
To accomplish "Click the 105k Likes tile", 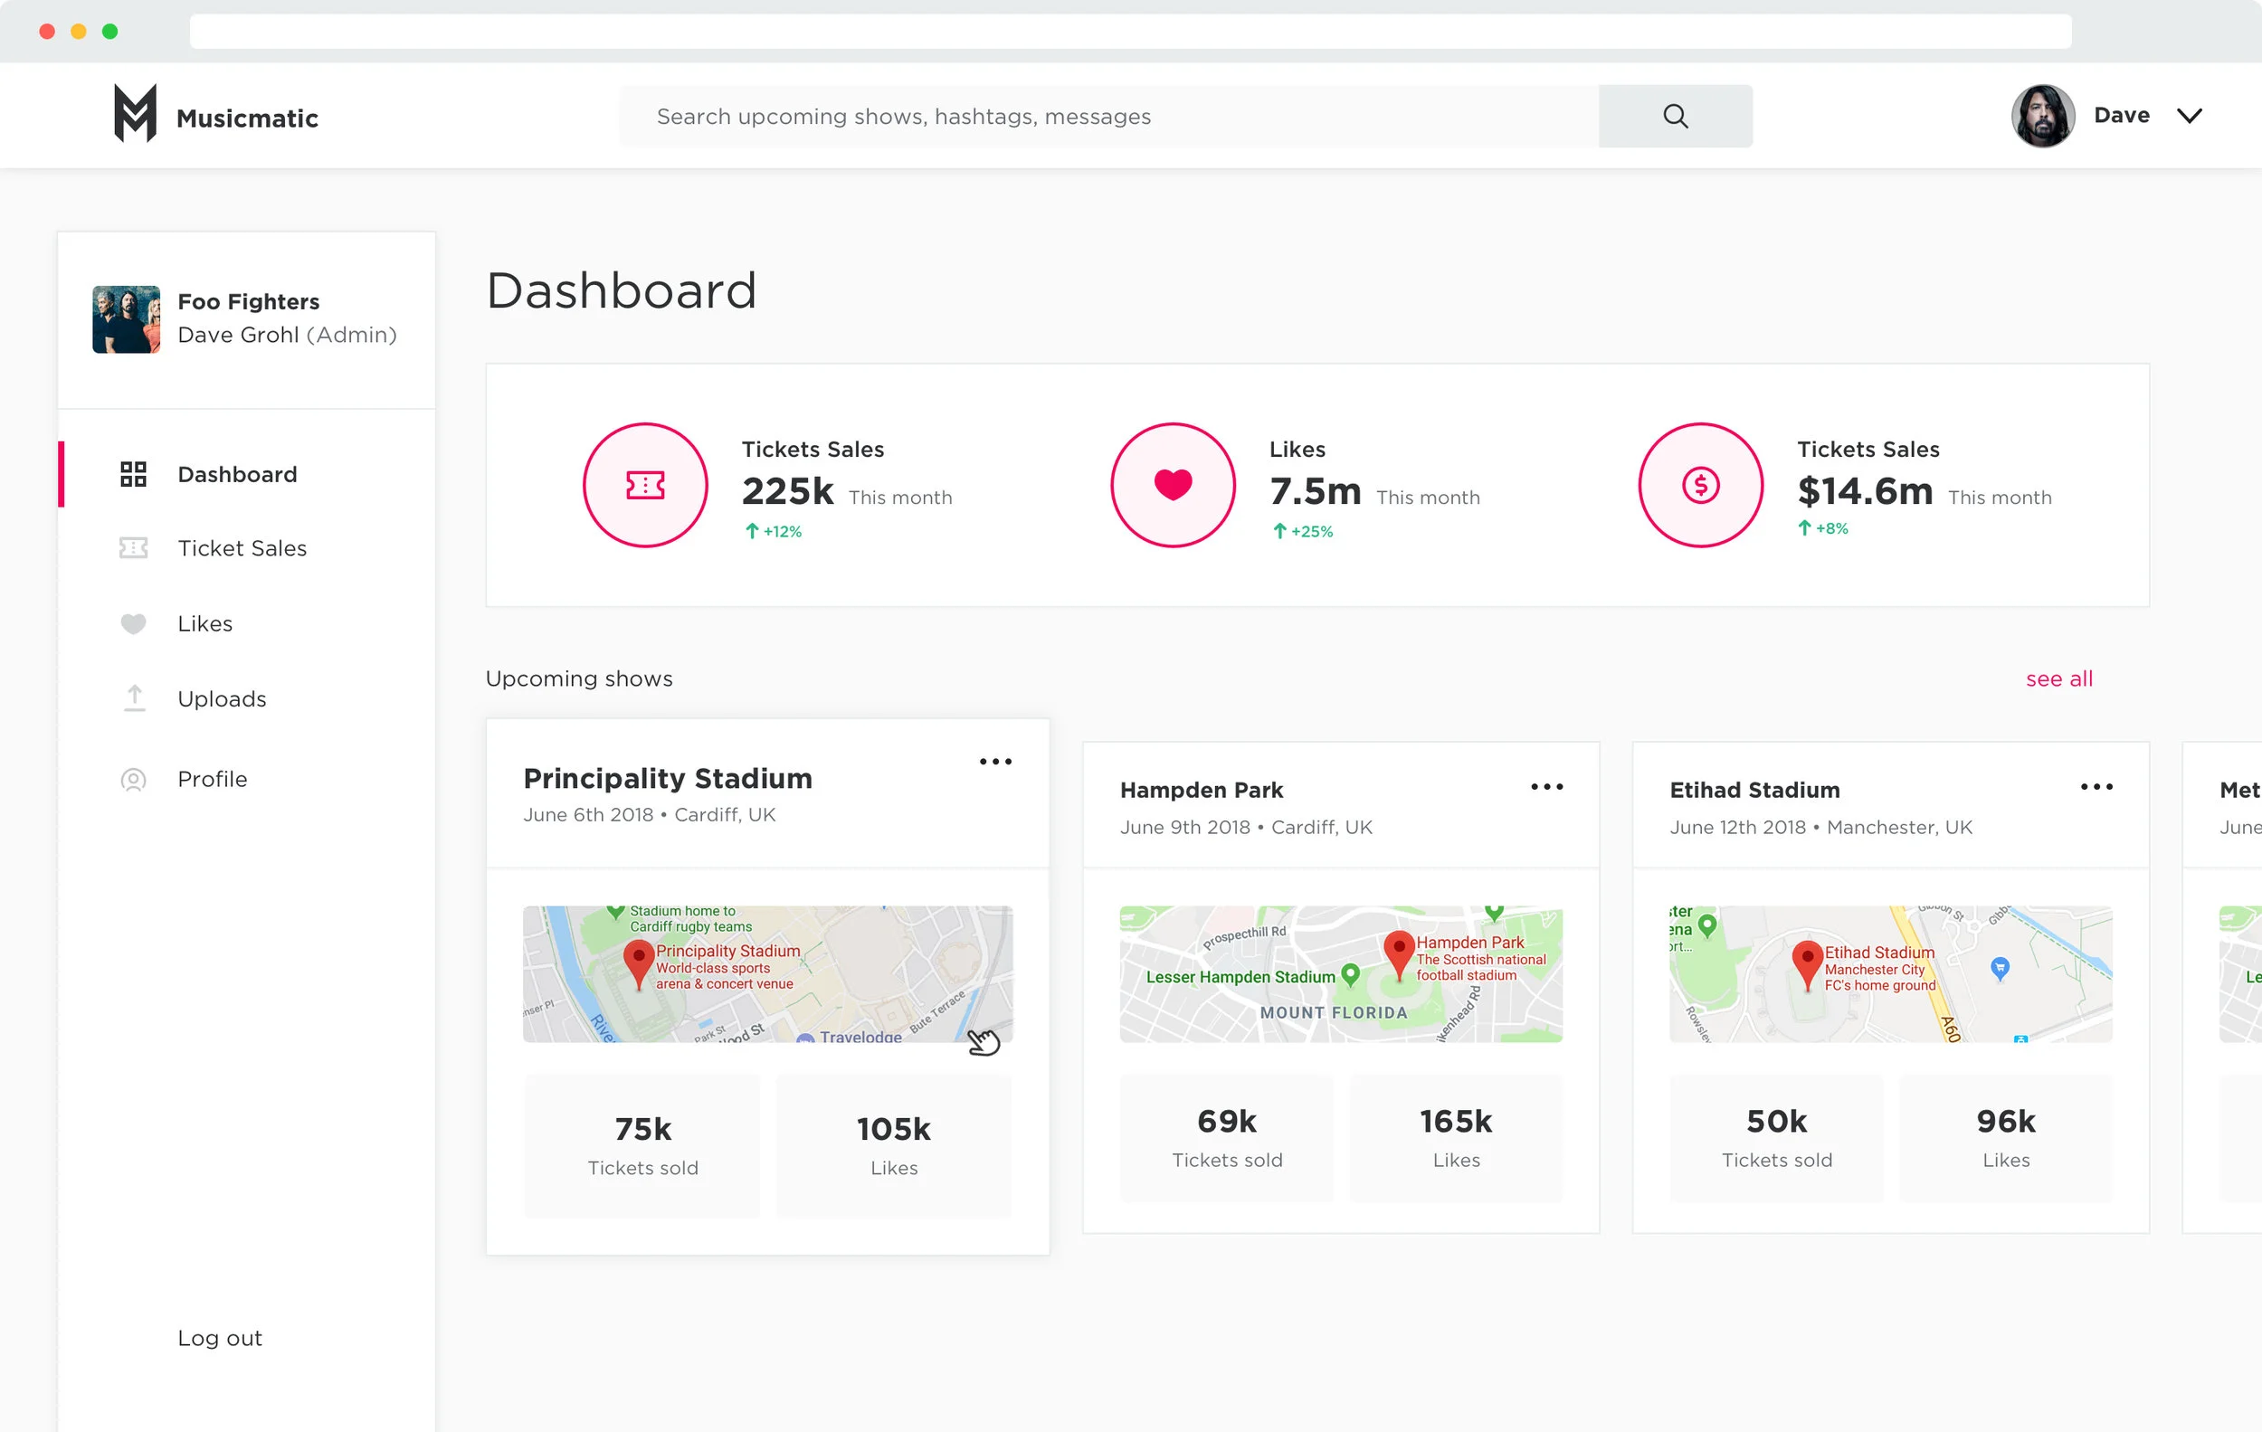I will (x=893, y=1145).
